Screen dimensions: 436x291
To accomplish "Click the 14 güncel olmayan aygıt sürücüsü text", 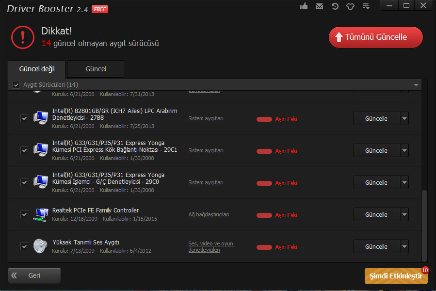I will pyautogui.click(x=100, y=43).
